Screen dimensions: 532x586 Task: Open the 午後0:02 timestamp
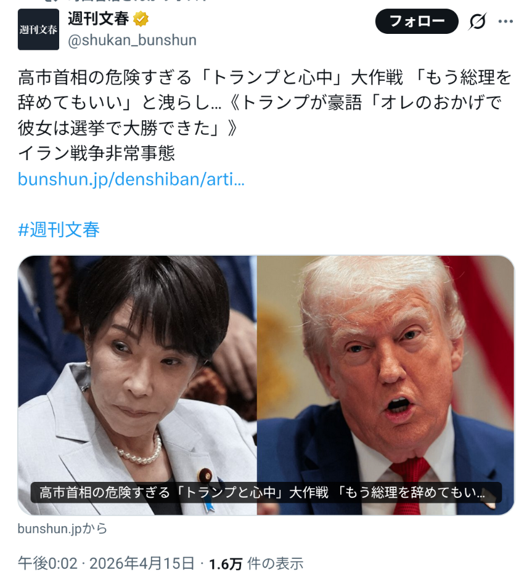point(48,564)
